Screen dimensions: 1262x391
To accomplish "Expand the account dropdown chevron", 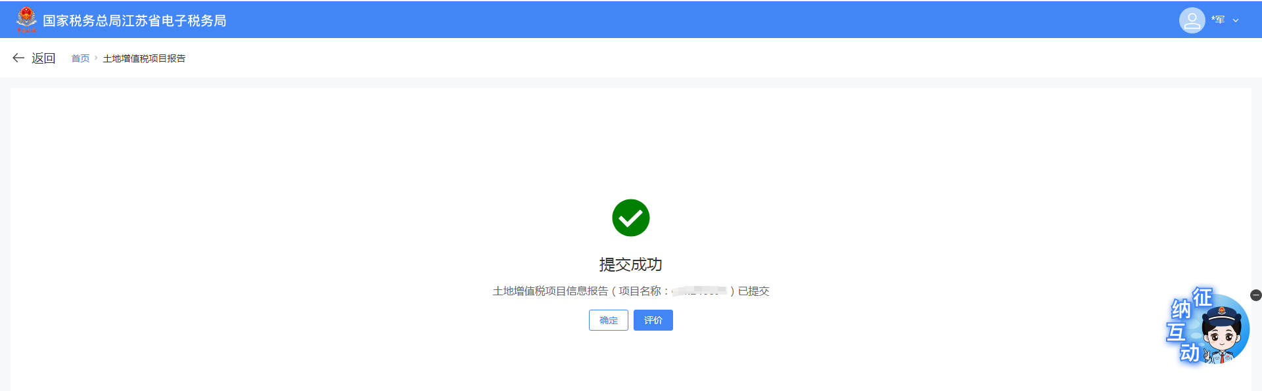I will click(x=1236, y=20).
